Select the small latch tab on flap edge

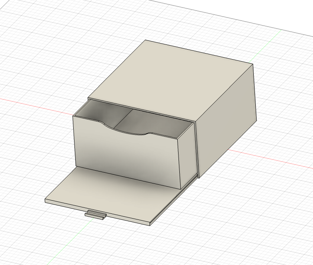(x=95, y=215)
